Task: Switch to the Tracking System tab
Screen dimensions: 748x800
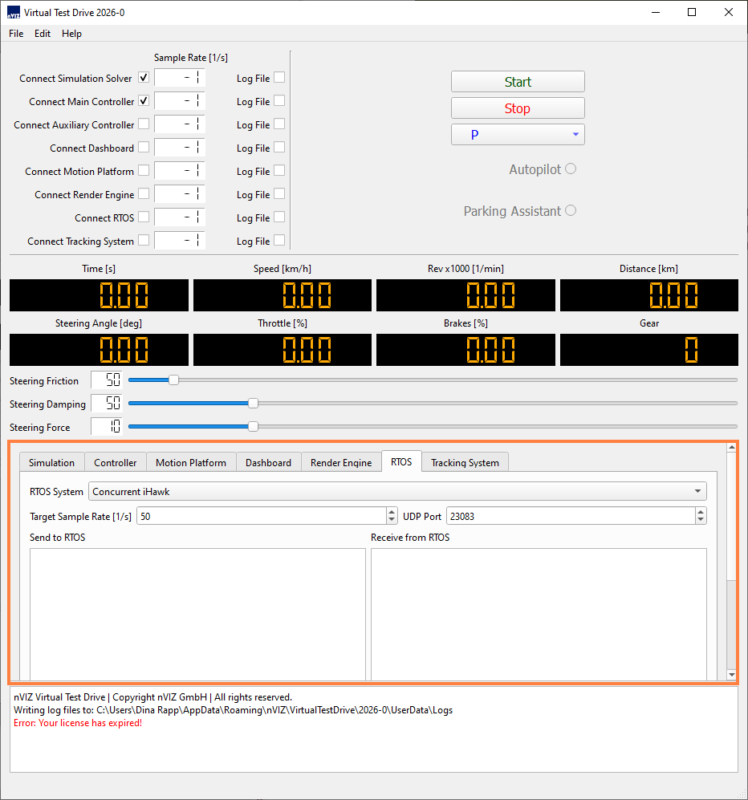Action: tap(465, 462)
